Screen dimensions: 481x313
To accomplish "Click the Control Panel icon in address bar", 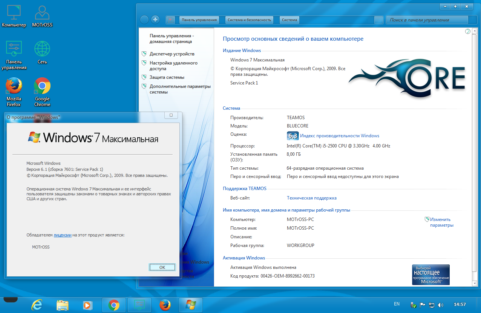I will (170, 20).
